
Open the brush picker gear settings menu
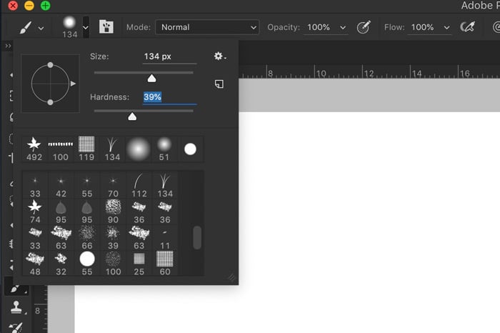220,56
